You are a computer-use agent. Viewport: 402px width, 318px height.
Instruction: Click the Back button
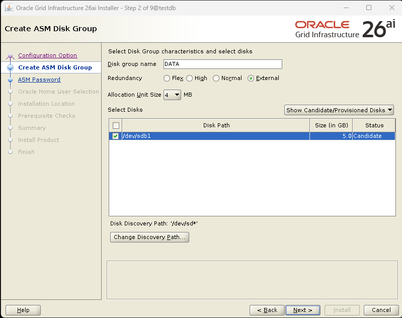click(267, 310)
